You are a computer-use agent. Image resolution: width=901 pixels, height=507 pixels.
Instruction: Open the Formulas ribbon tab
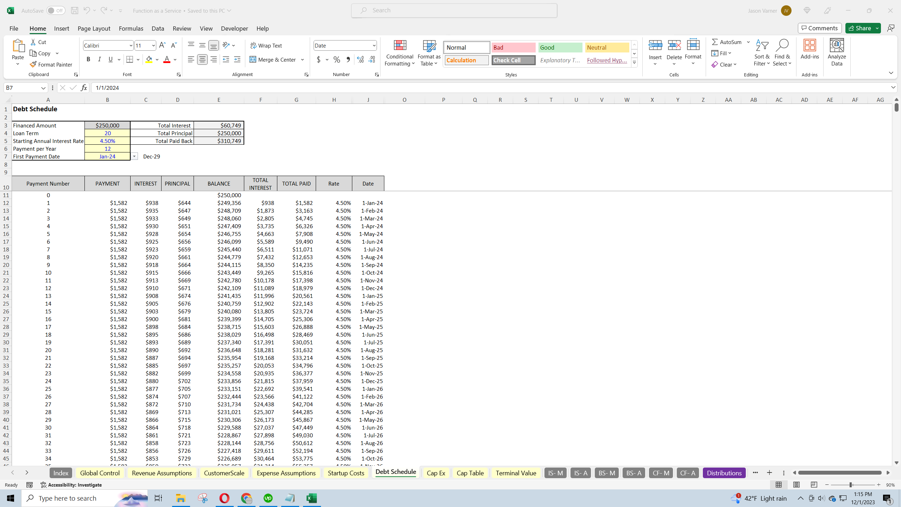[131, 29]
